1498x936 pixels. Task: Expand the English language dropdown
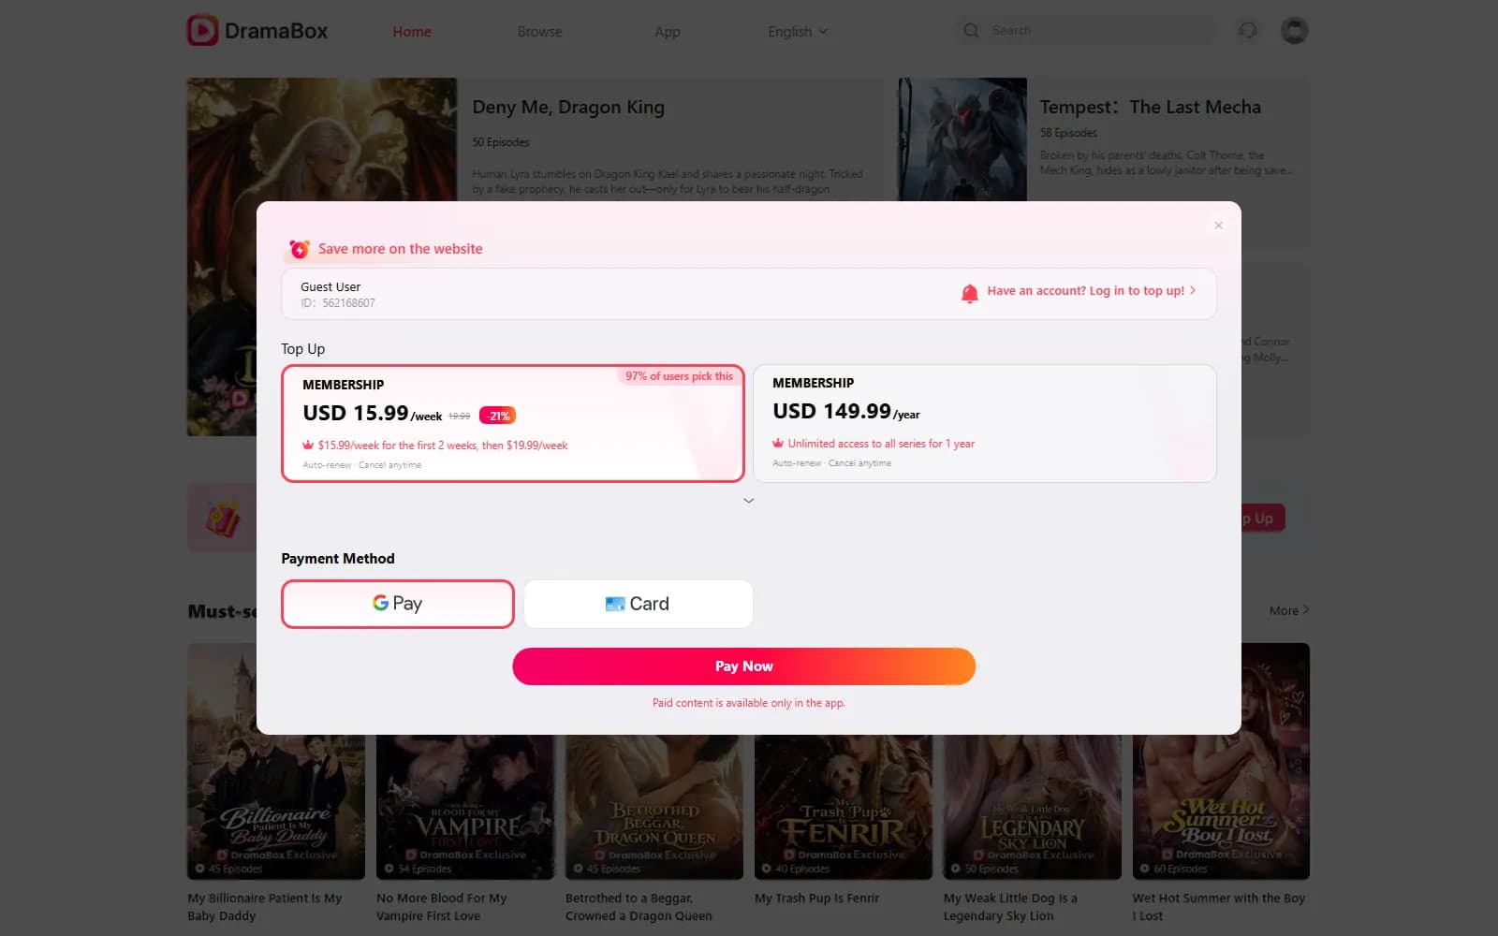(x=798, y=32)
